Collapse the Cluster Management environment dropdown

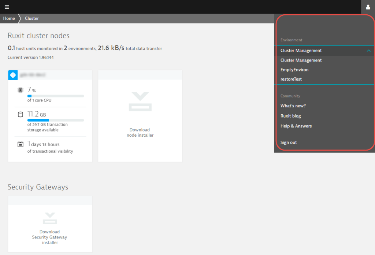368,51
